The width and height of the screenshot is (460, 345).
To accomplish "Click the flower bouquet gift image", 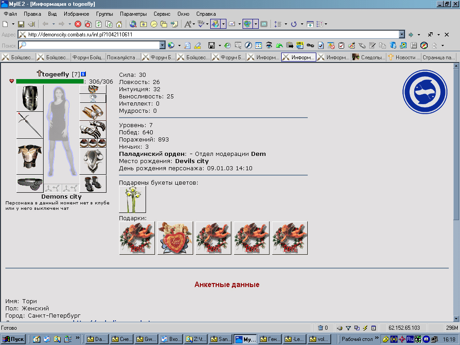I will tap(133, 199).
